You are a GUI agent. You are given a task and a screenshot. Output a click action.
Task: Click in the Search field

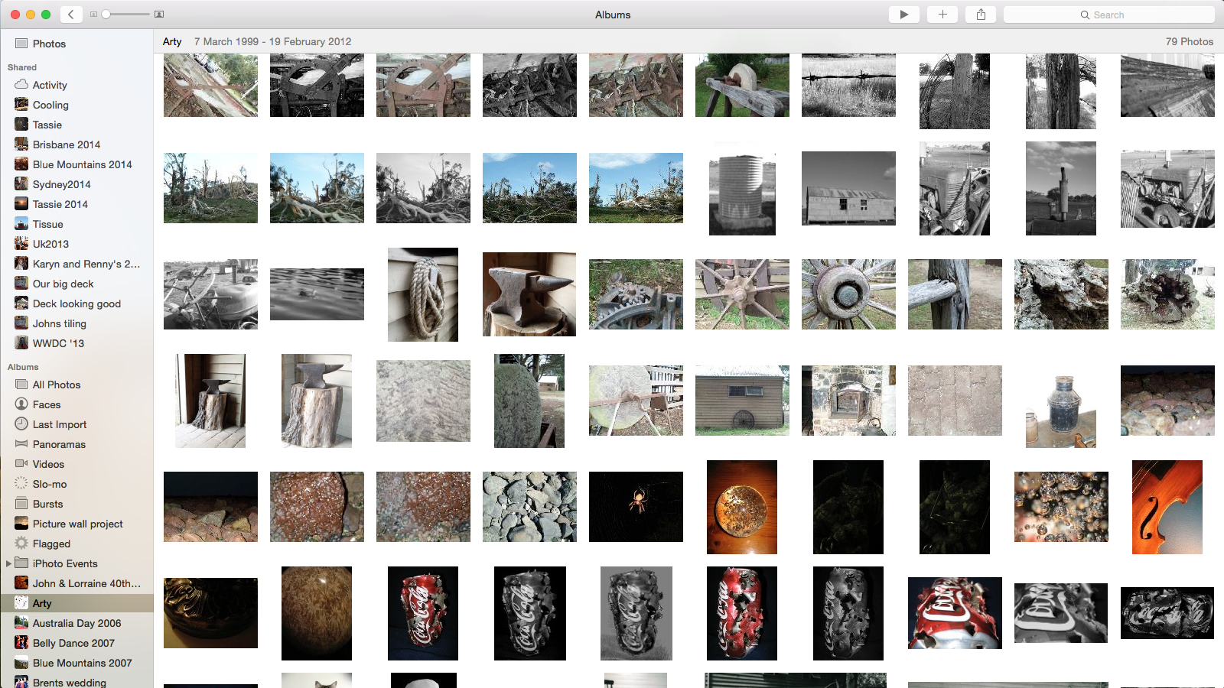pos(1108,15)
